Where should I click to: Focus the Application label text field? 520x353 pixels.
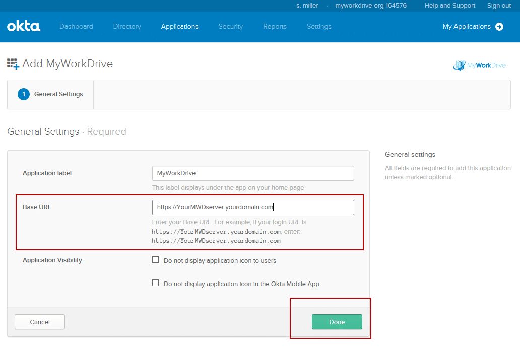point(253,173)
